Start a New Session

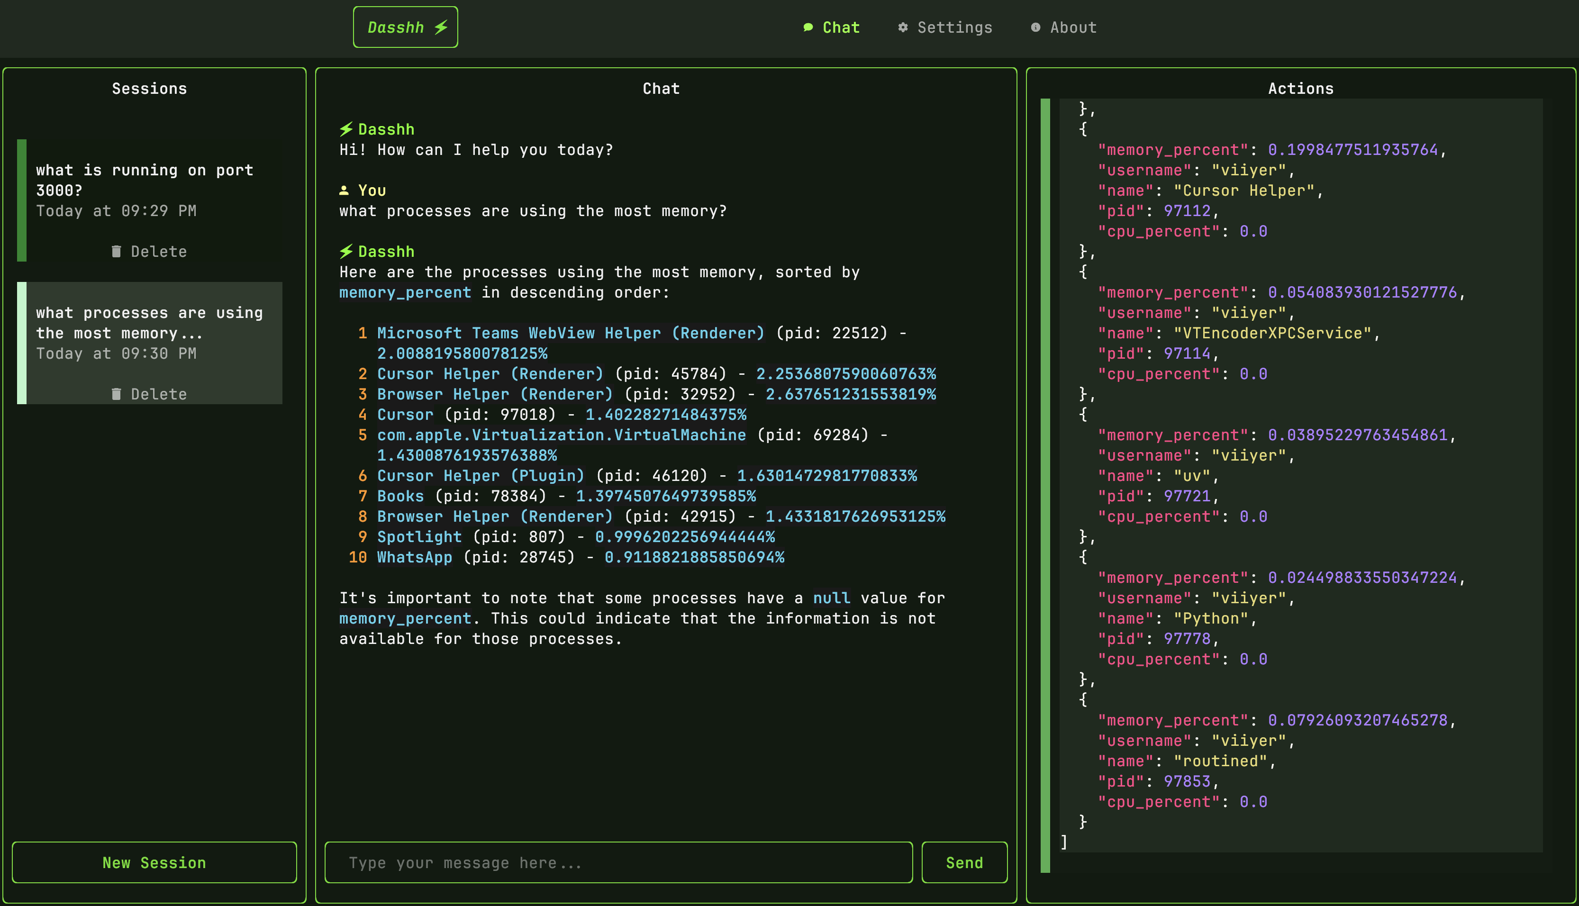(x=154, y=862)
